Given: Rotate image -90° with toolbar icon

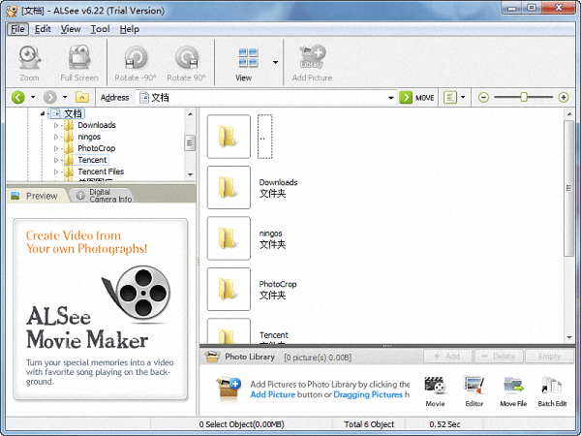Looking at the screenshot, I should (136, 57).
